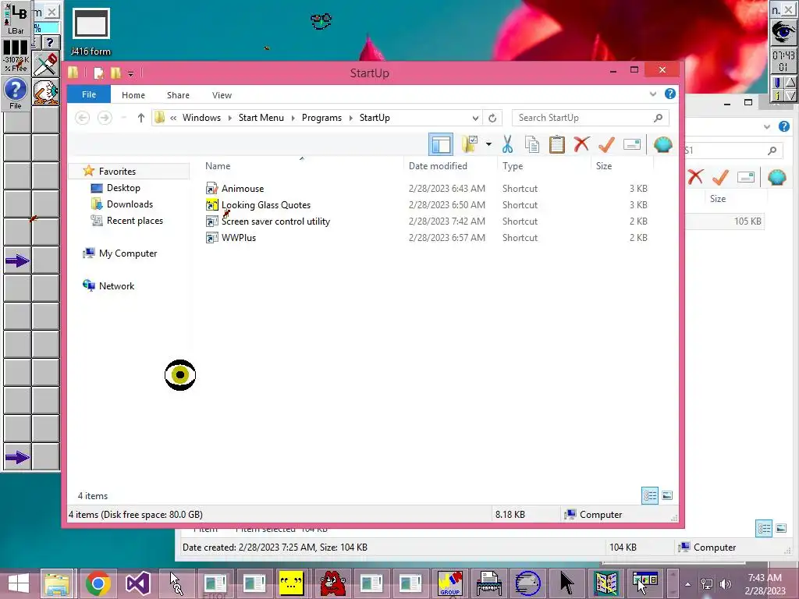
Task: Open the recent locations dropdown
Action: point(124,118)
